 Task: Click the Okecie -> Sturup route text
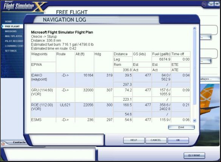tap(44, 37)
